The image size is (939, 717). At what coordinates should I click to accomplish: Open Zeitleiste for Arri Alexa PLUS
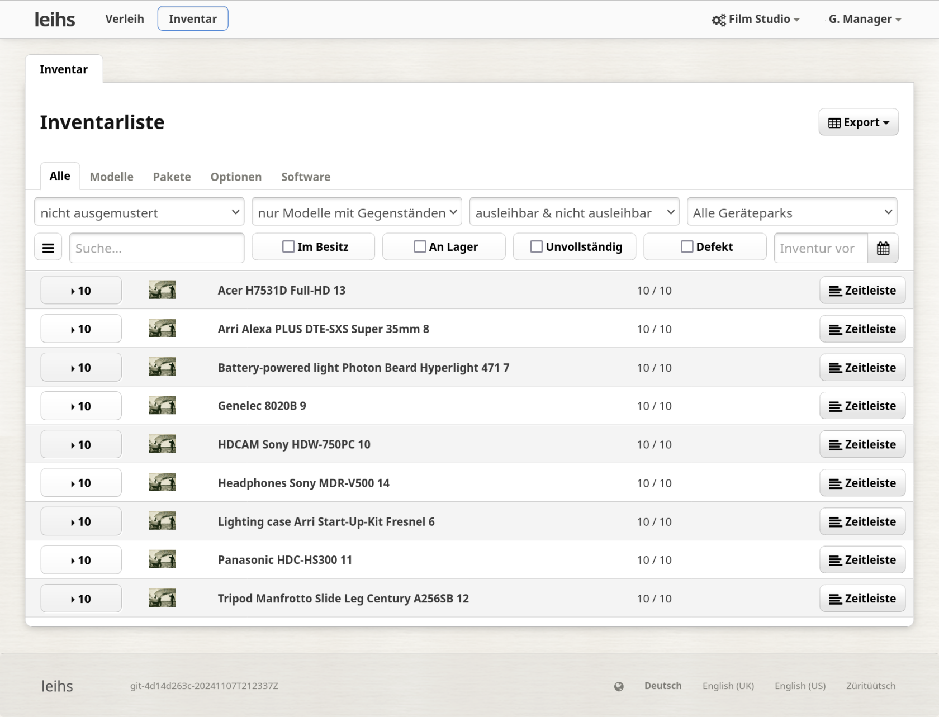862,329
